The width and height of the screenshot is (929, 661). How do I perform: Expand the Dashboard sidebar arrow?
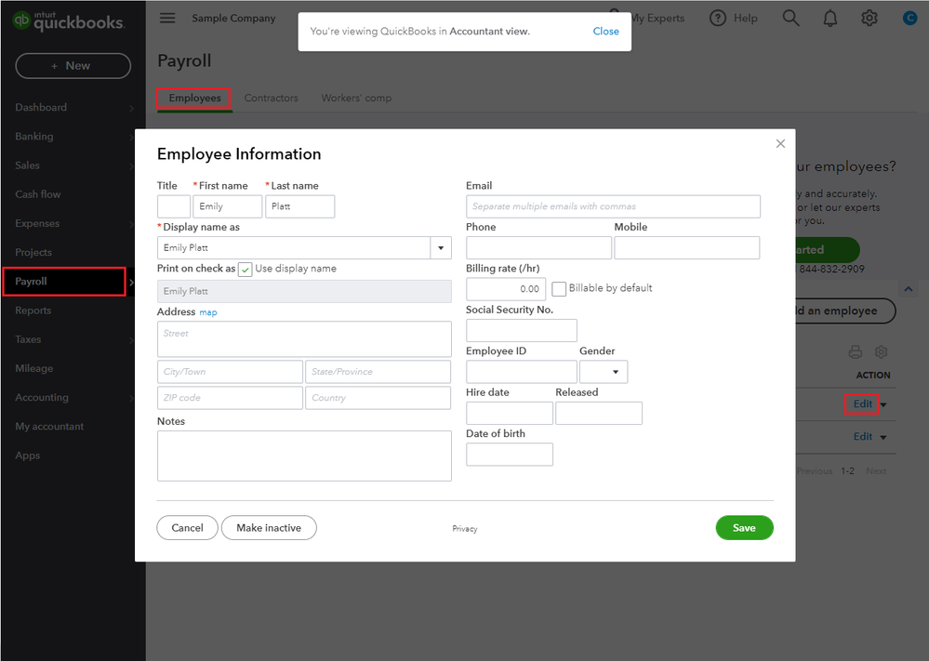[131, 108]
